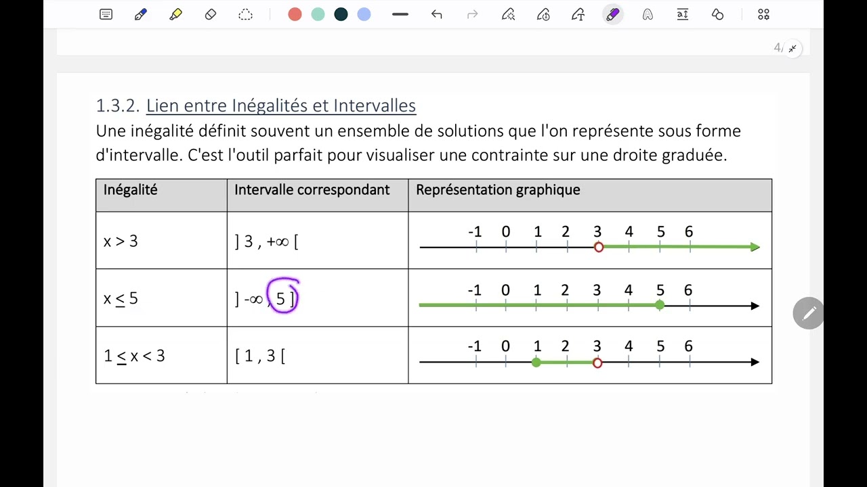The width and height of the screenshot is (867, 487).
Task: Select the purple marker pen tool
Action: point(613,14)
